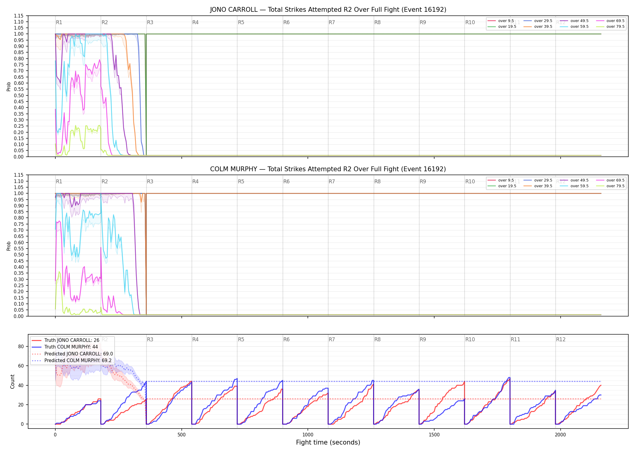Viewport: 635px width, 453px height.
Task: Click the R12 label in the count chart
Action: point(561,339)
